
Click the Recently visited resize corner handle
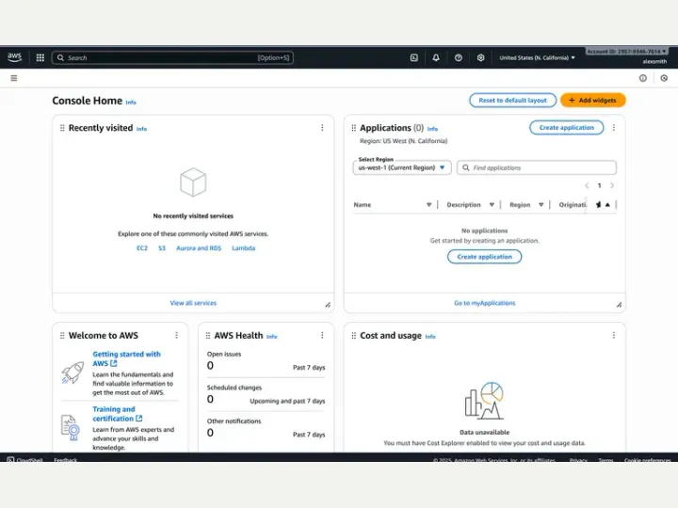(x=328, y=305)
